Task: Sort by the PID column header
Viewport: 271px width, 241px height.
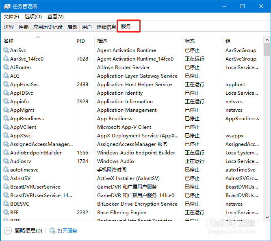Action: coord(85,41)
